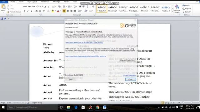Screen dimensions: 200x112
Task: Switch to the Review tab
Action: 67,2
